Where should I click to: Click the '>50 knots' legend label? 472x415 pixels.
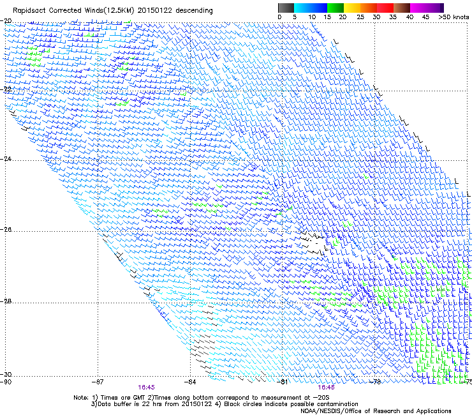(x=454, y=17)
